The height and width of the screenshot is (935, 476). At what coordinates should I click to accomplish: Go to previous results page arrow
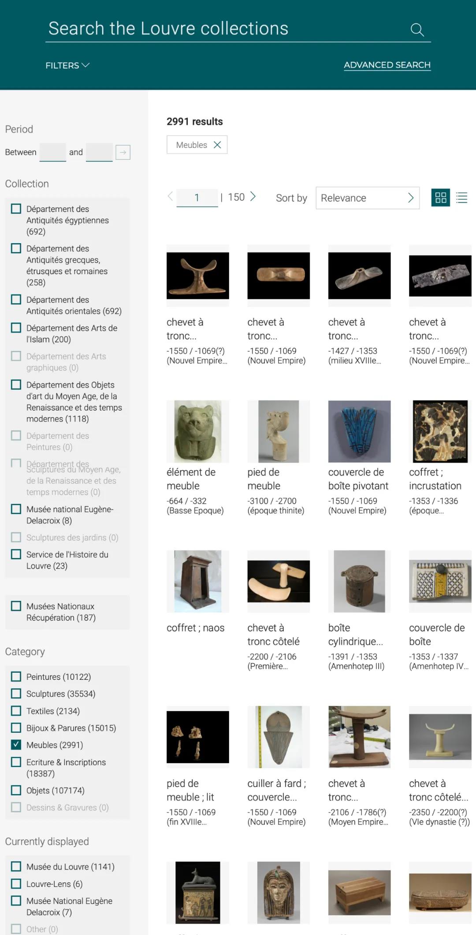170,196
